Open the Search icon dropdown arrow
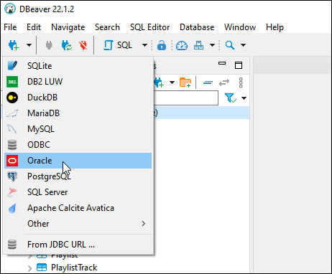The image size is (332, 274). click(x=243, y=45)
